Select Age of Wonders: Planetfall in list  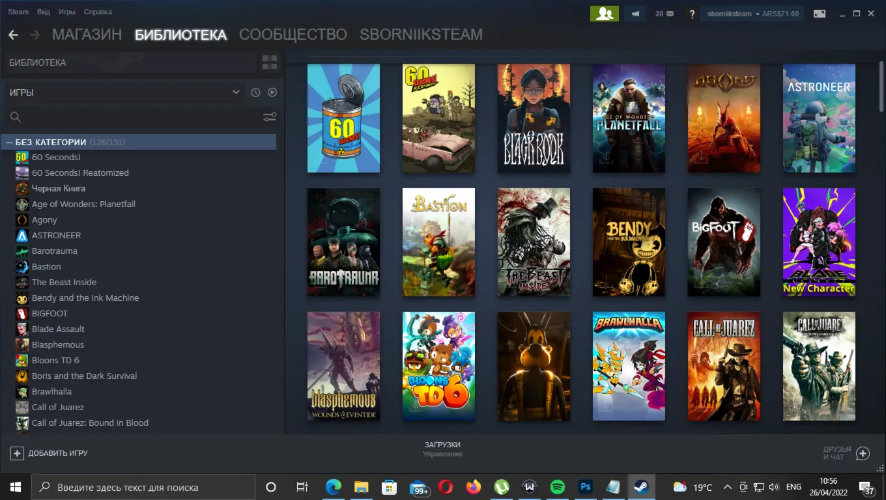(x=83, y=204)
